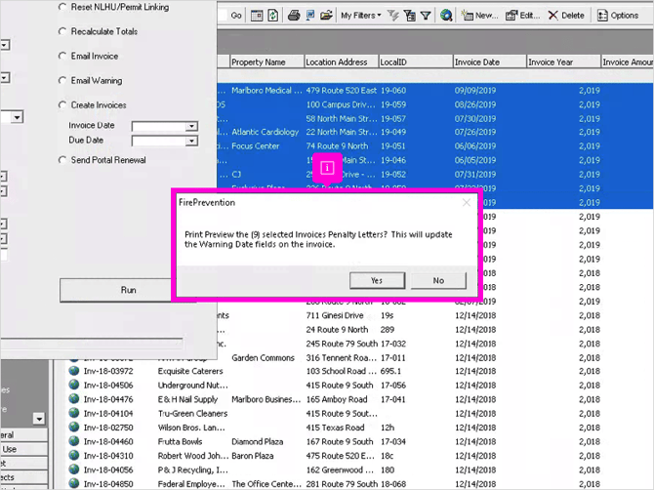Click Invoice Date 08/26/2019 cell
The height and width of the screenshot is (490, 654).
click(475, 104)
